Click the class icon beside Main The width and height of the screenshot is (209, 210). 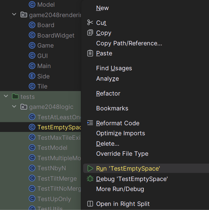point(32,66)
